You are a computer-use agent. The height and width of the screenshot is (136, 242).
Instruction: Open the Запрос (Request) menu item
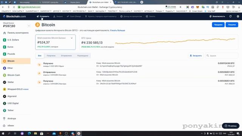58,16
